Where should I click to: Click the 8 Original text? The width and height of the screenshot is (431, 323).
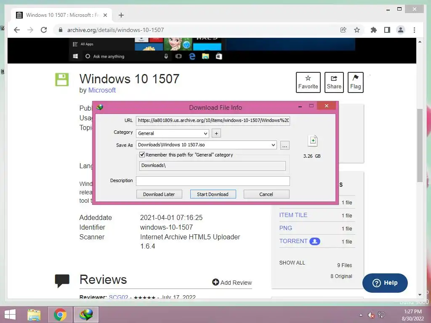tap(341, 276)
